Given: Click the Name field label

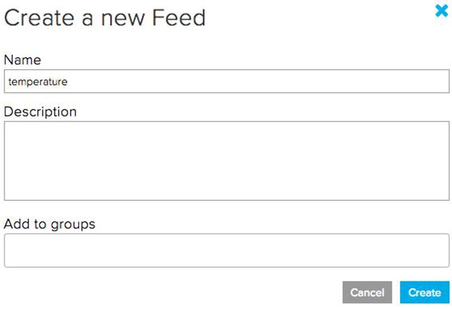Looking at the screenshot, I should coord(23,59).
